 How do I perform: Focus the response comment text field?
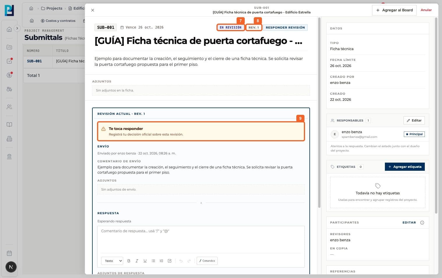point(201,239)
